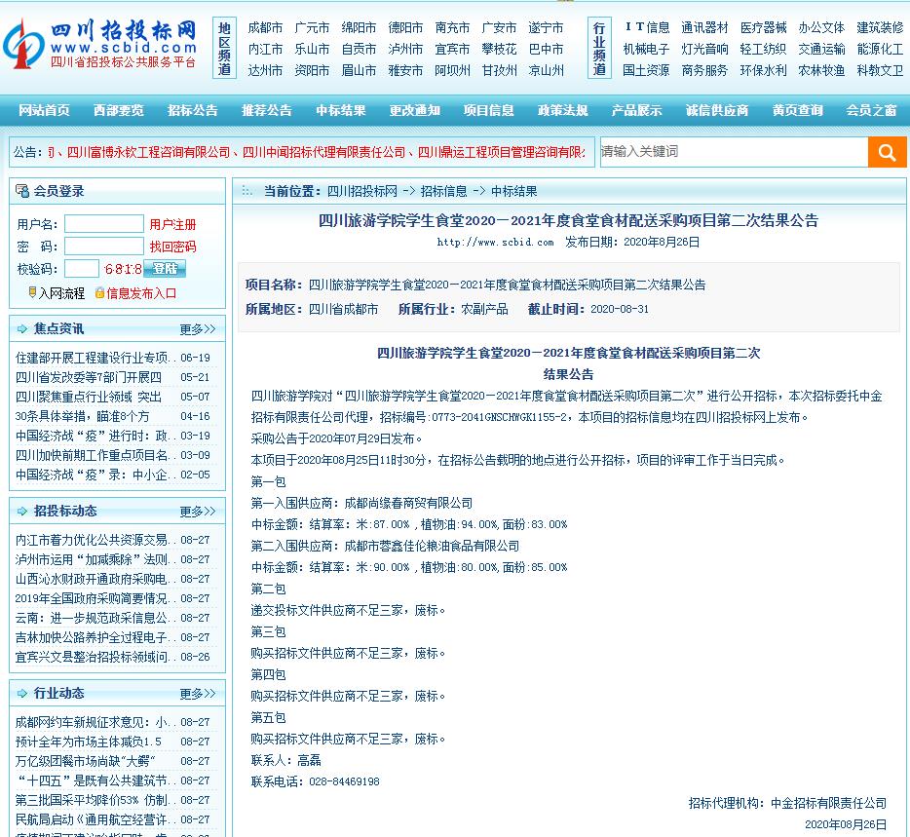Click 招标信息 in the breadcrumb

click(x=443, y=191)
